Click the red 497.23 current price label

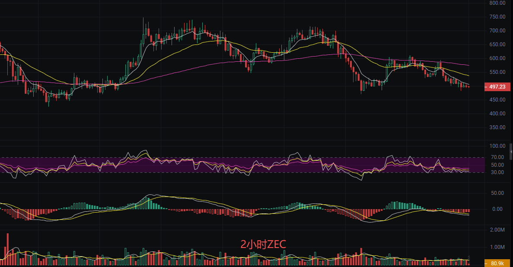497,87
